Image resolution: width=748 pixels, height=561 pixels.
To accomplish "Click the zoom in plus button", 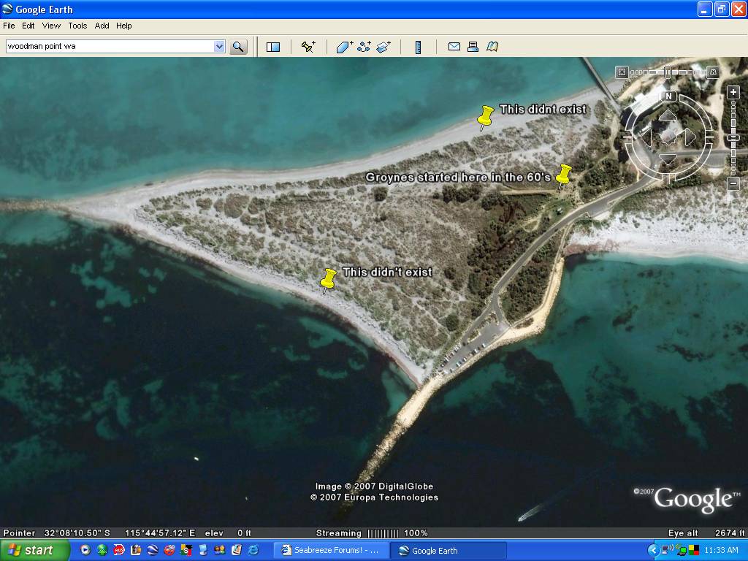I will click(733, 93).
